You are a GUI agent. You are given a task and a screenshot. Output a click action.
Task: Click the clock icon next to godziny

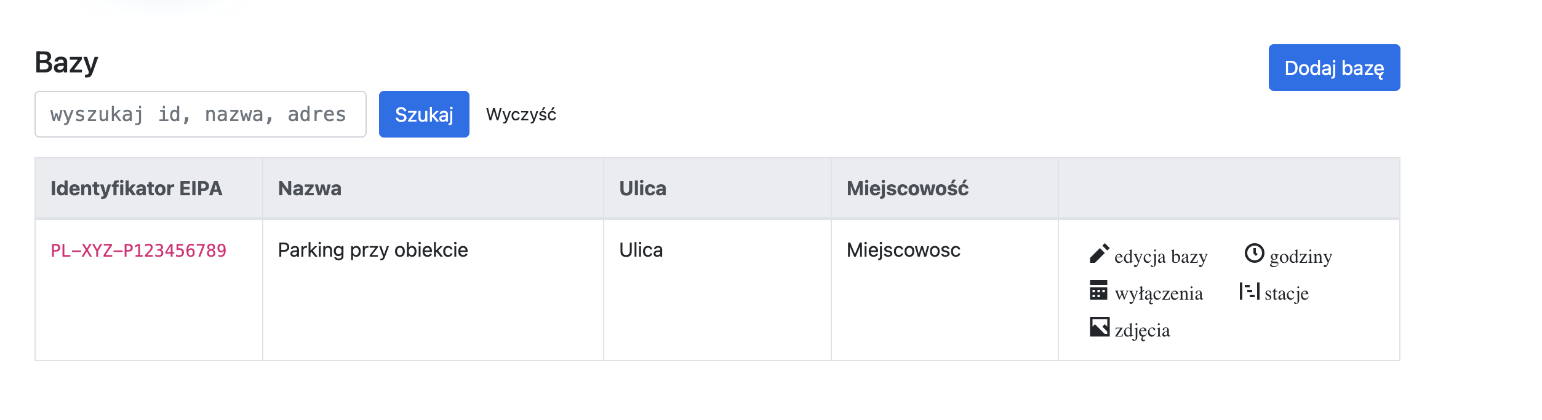coord(1254,253)
